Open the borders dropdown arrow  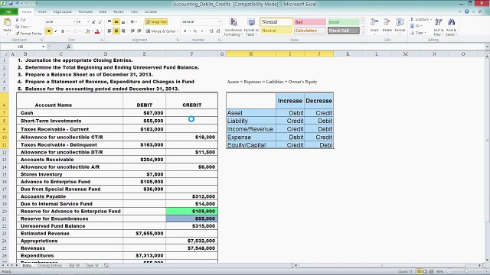(80, 31)
